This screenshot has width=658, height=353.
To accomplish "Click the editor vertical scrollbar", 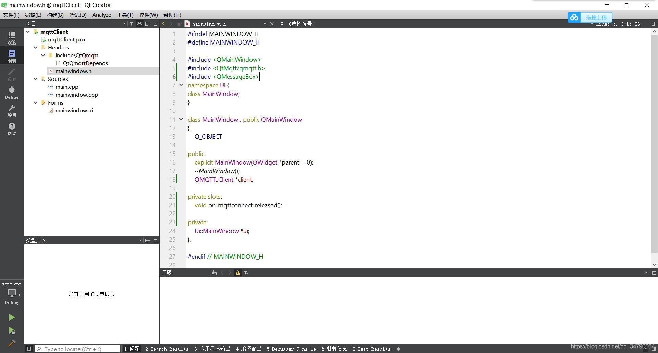I will [654, 144].
